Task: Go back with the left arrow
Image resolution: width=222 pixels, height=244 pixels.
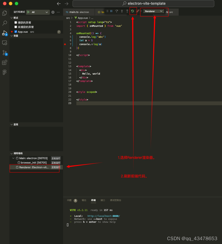Action: point(59,4)
